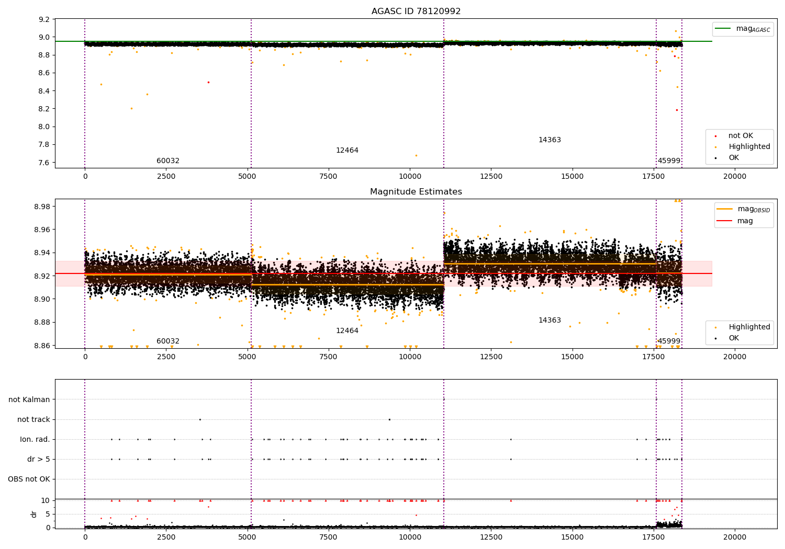
Task: Click the 8.86 y-axis tick in middle plot
Action: 42,346
